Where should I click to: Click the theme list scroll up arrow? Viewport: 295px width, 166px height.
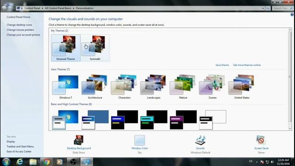point(290,30)
